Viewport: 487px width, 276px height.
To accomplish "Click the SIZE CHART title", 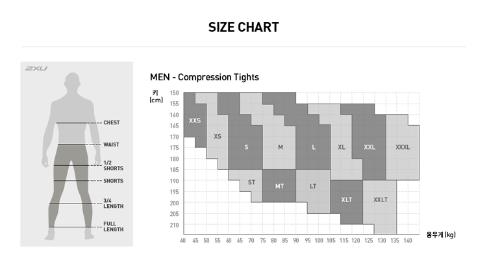I will click(x=243, y=27).
